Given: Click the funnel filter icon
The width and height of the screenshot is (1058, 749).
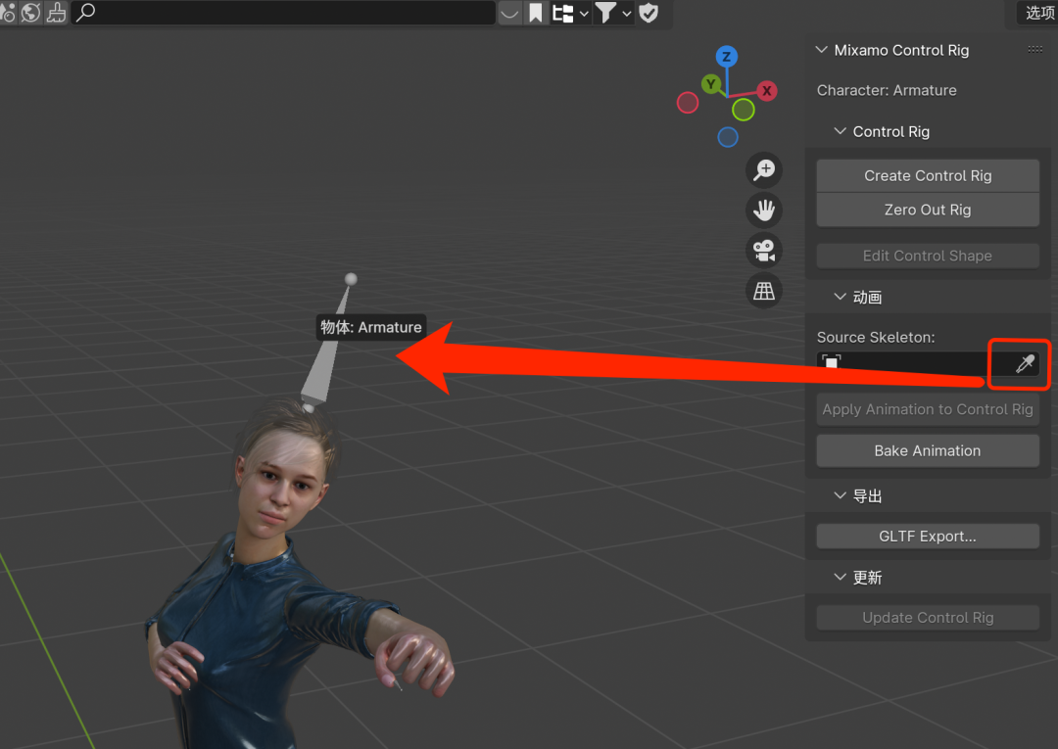Looking at the screenshot, I should pos(605,13).
